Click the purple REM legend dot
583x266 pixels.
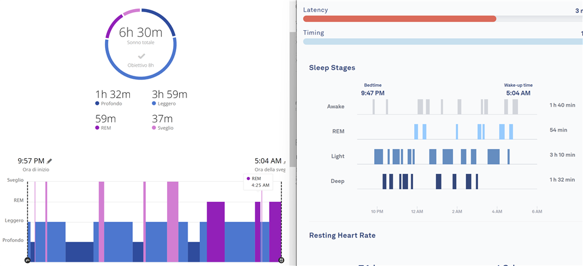98,128
